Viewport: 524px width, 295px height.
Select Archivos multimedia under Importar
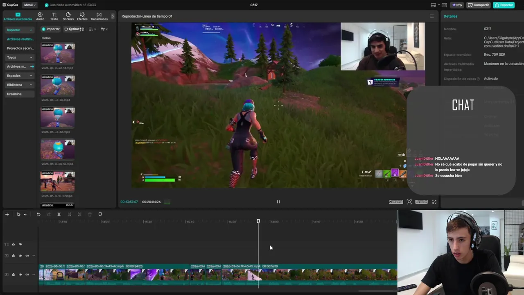click(20, 39)
